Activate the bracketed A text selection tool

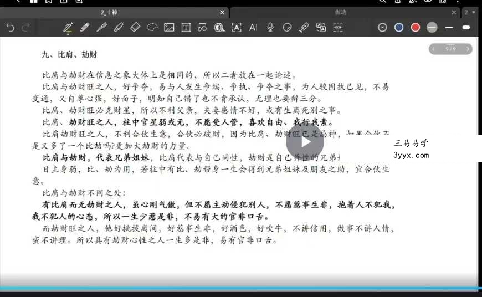237,28
